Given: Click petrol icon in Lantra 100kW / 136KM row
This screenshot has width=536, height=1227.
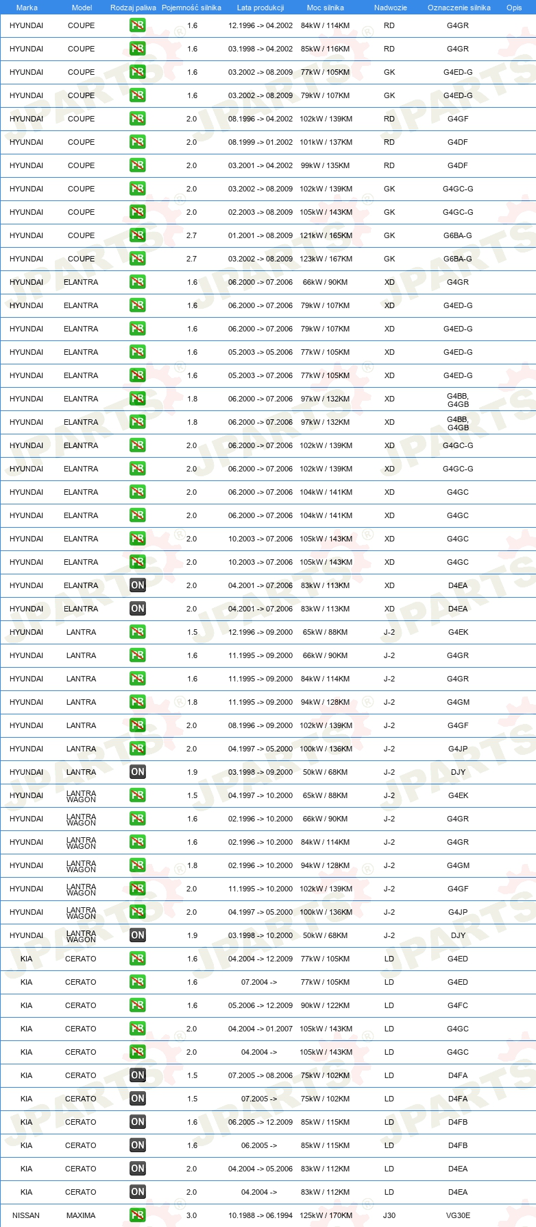Looking at the screenshot, I should click(x=138, y=749).
